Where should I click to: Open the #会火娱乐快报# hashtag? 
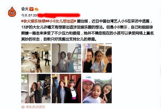click(x=33, y=21)
